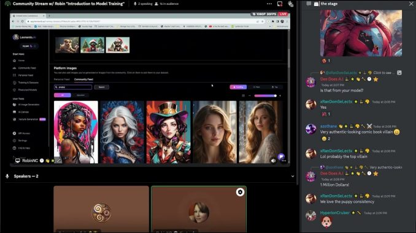Image resolution: width=416 pixels, height=233 pixels.
Task: Open API Access in sidebar
Action: pyautogui.click(x=21, y=133)
